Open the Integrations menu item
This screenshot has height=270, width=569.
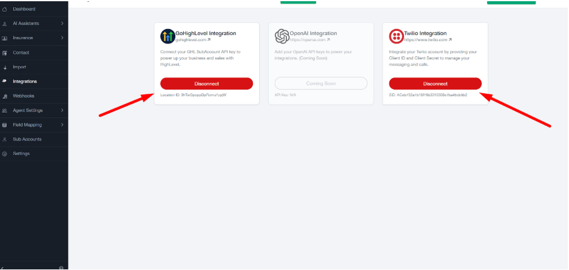pos(25,81)
